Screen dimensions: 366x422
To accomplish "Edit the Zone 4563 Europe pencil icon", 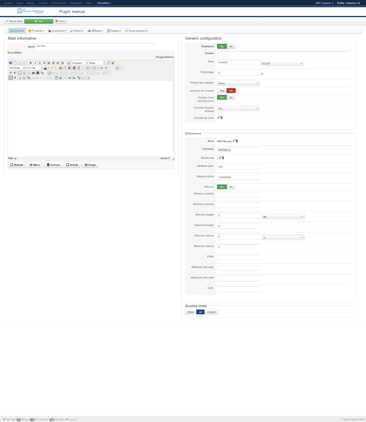I will pos(233,141).
